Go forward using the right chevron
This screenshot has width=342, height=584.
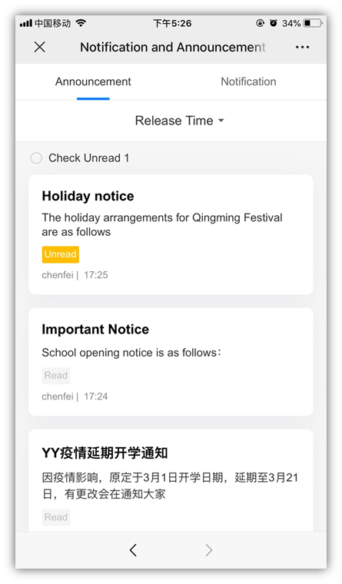coord(208,549)
